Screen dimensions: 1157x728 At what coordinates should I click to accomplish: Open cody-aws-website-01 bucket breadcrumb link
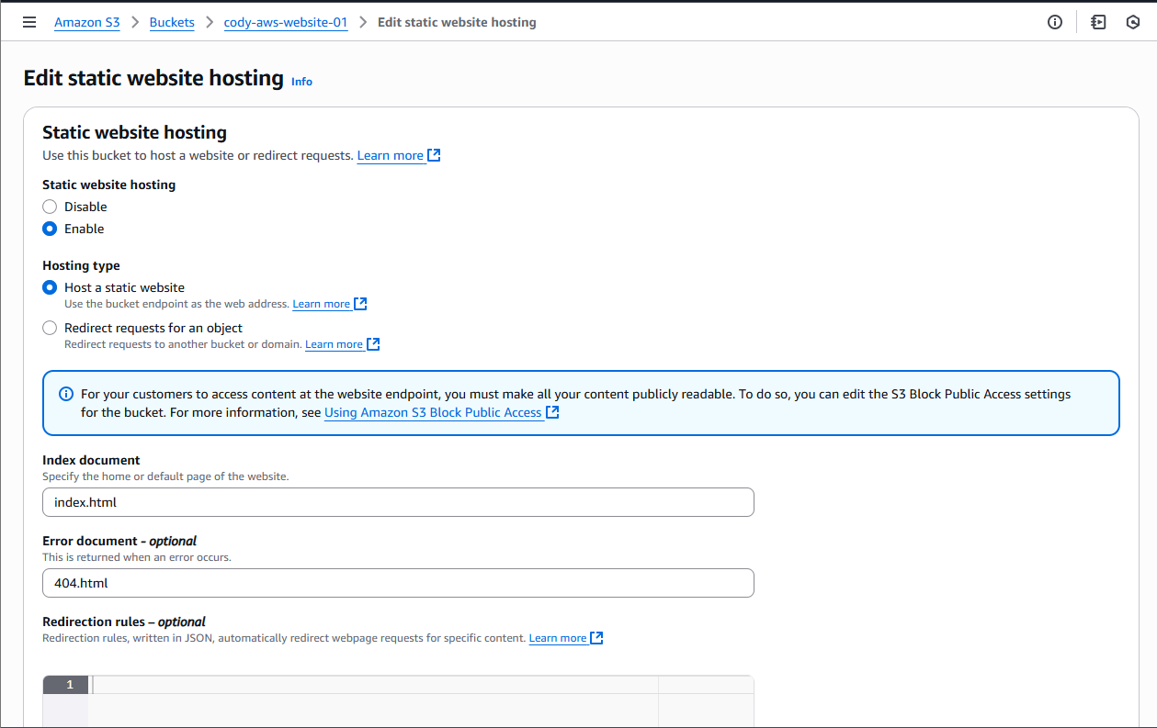(x=286, y=22)
